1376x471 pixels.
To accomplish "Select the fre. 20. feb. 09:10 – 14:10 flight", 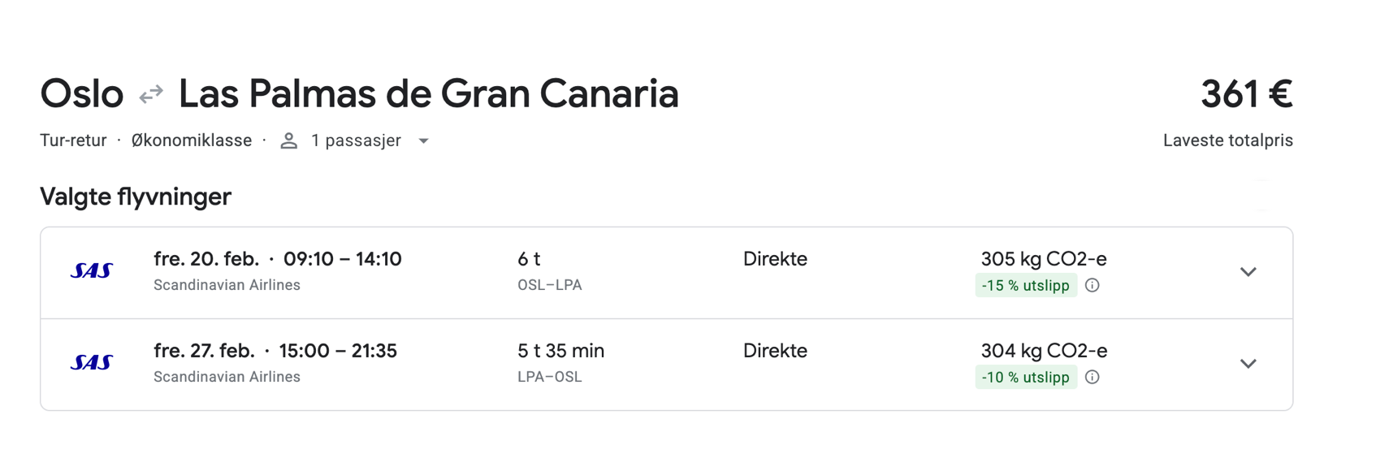I will point(277,259).
